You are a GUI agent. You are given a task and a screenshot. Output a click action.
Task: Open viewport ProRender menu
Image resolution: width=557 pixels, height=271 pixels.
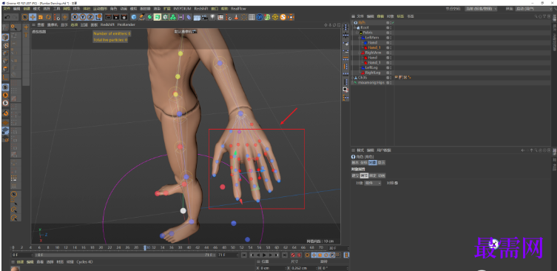point(126,25)
